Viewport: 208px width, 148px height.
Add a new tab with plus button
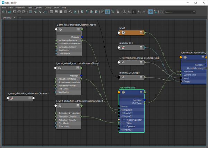pos(20,17)
